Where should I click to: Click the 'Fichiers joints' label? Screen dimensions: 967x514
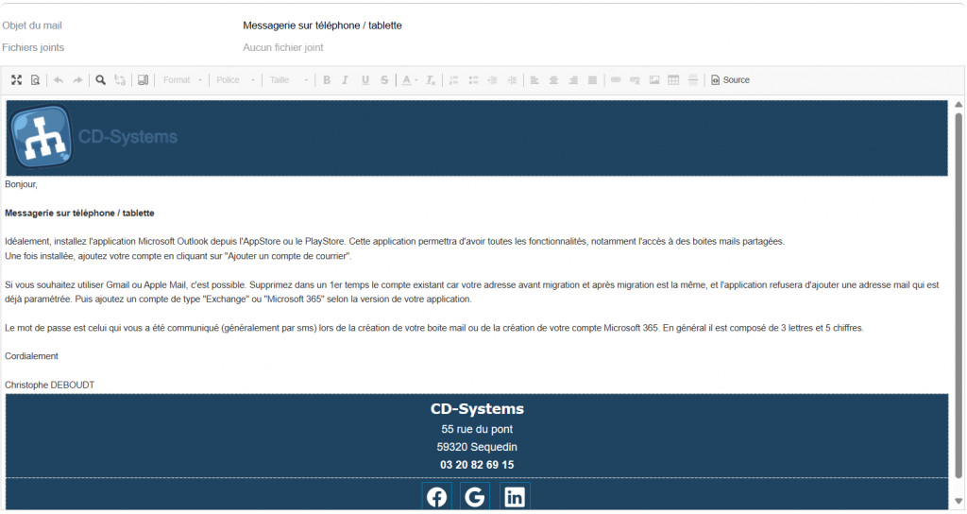(33, 47)
